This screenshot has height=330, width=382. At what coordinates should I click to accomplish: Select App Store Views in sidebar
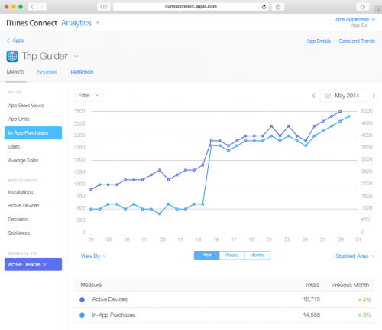coord(26,106)
